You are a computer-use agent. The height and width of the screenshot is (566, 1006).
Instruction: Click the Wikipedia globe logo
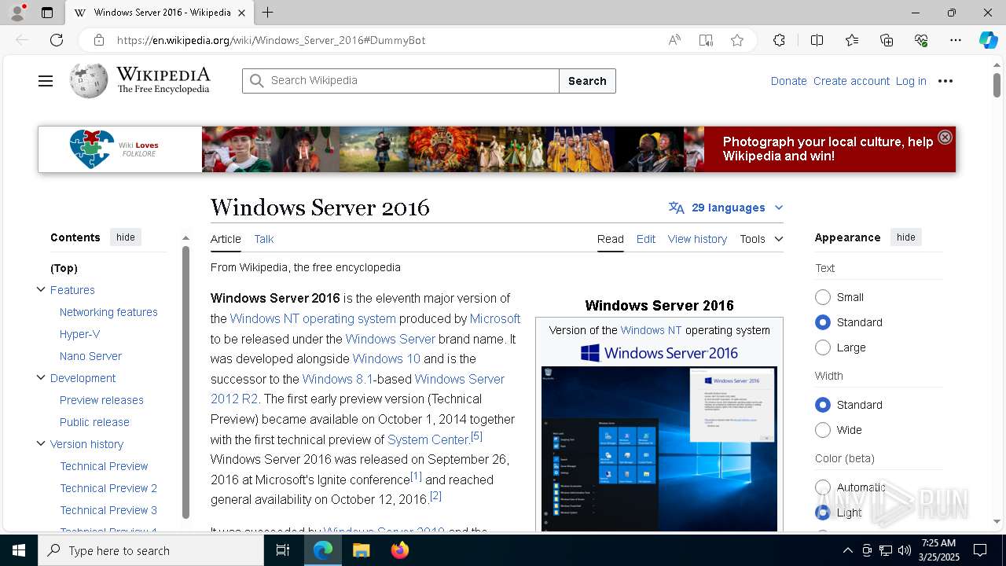pyautogui.click(x=89, y=80)
